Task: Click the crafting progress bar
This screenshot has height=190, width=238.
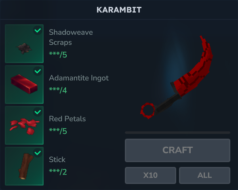Action: click(177, 133)
